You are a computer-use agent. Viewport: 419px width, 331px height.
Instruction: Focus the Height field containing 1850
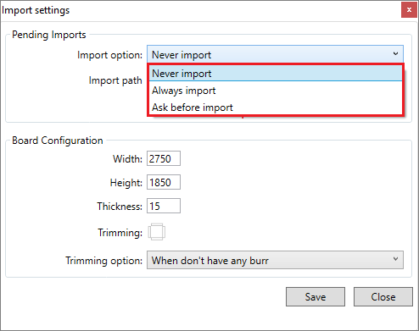164,182
